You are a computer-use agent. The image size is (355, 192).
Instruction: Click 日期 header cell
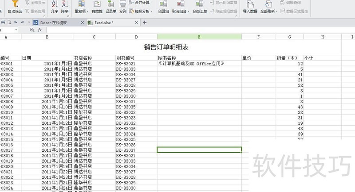[x=47, y=58]
